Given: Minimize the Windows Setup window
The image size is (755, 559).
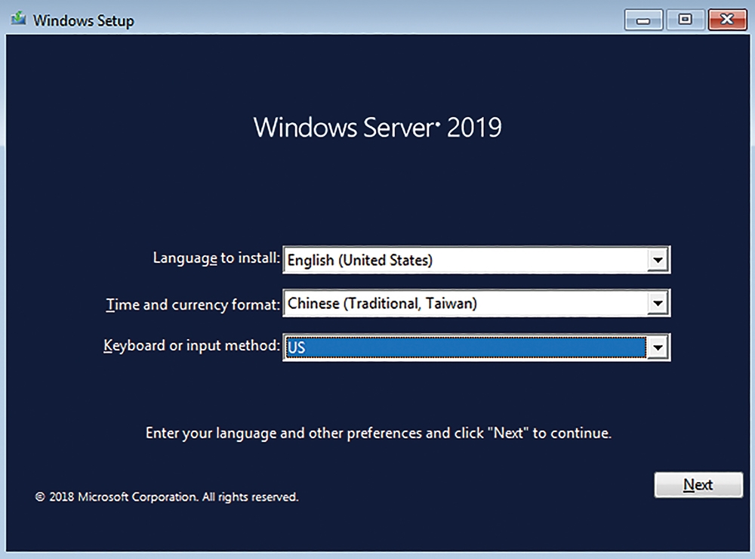Looking at the screenshot, I should click(644, 20).
